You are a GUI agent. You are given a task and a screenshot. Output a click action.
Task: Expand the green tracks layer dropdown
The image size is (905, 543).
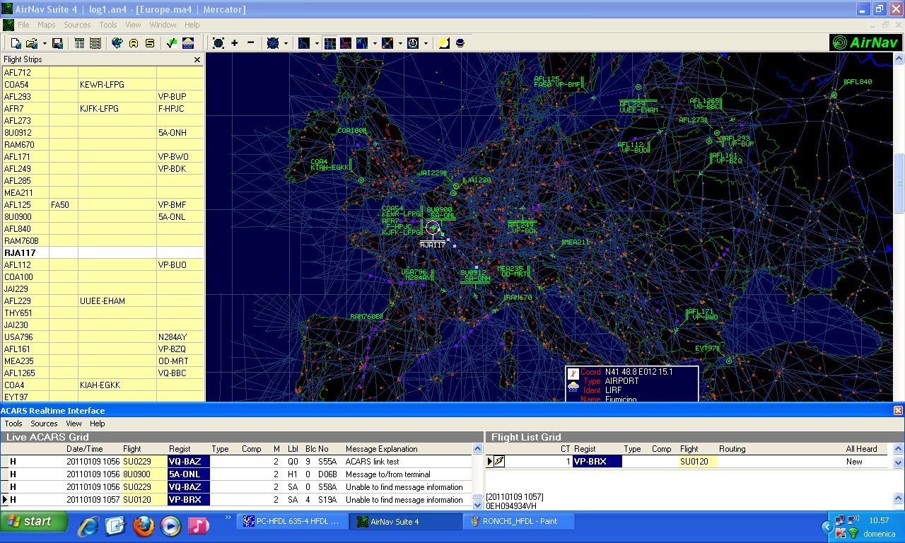373,43
